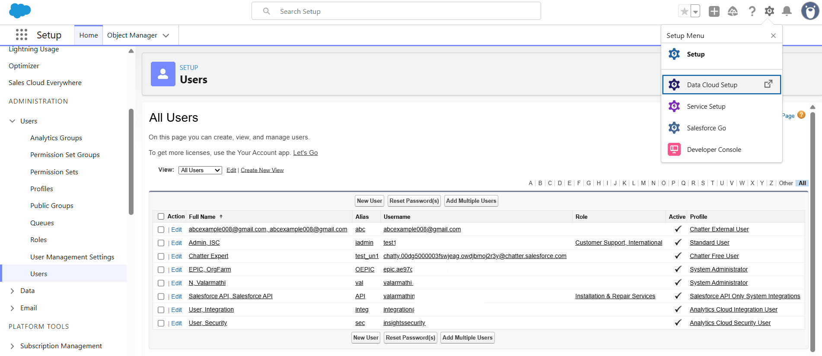Check the N, Valarmathi row checkbox
The image size is (822, 356).
(x=161, y=283)
